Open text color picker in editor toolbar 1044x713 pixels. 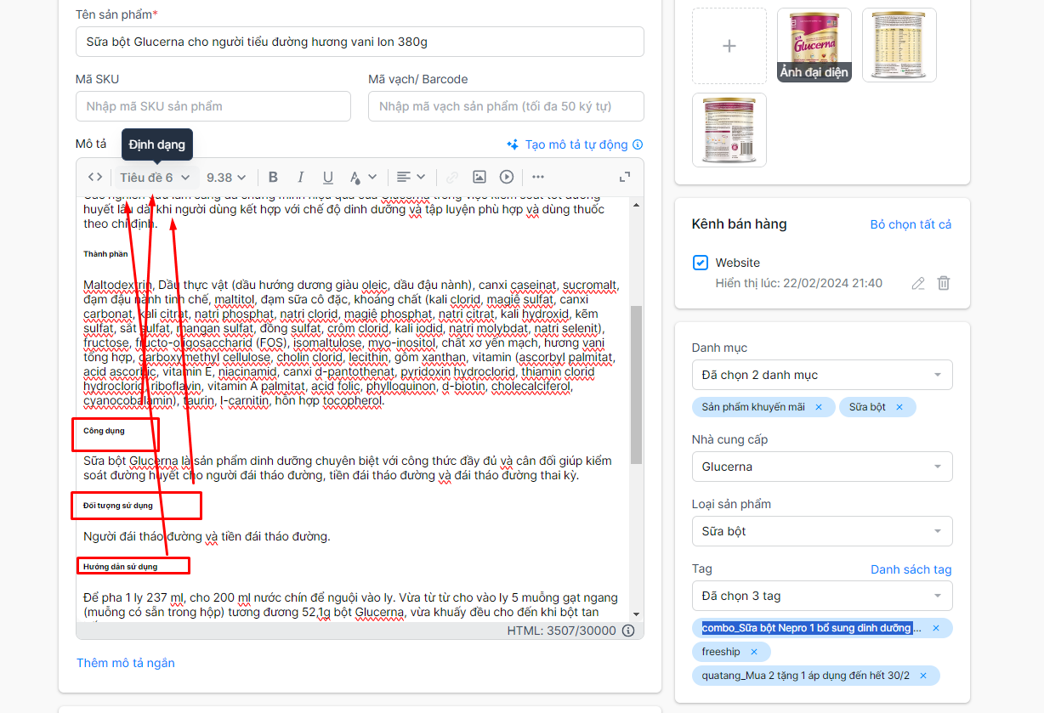coord(363,177)
